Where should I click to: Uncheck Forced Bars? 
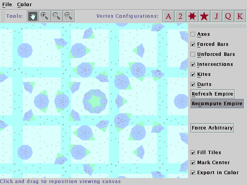coord(193,44)
